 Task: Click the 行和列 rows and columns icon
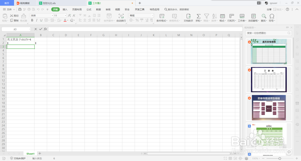tap(231, 18)
